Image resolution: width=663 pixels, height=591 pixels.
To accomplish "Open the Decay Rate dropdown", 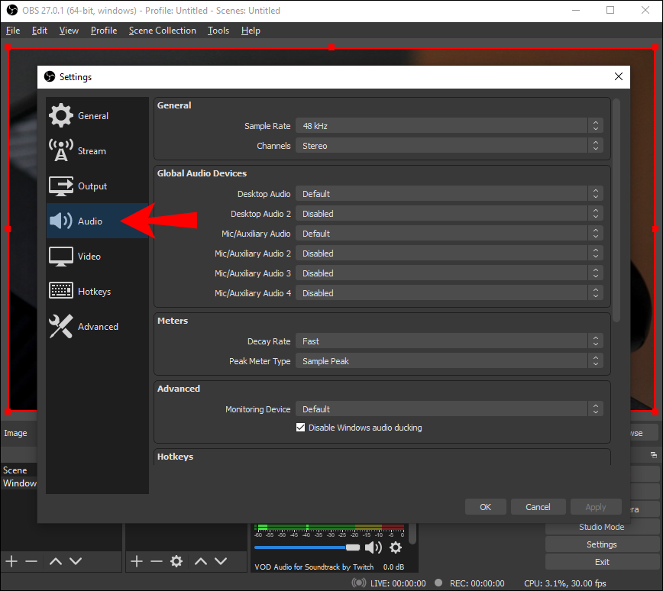I will [x=449, y=341].
